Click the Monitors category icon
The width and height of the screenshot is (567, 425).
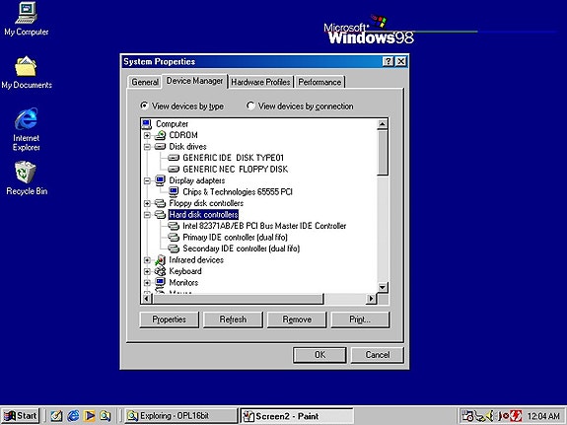coord(160,282)
